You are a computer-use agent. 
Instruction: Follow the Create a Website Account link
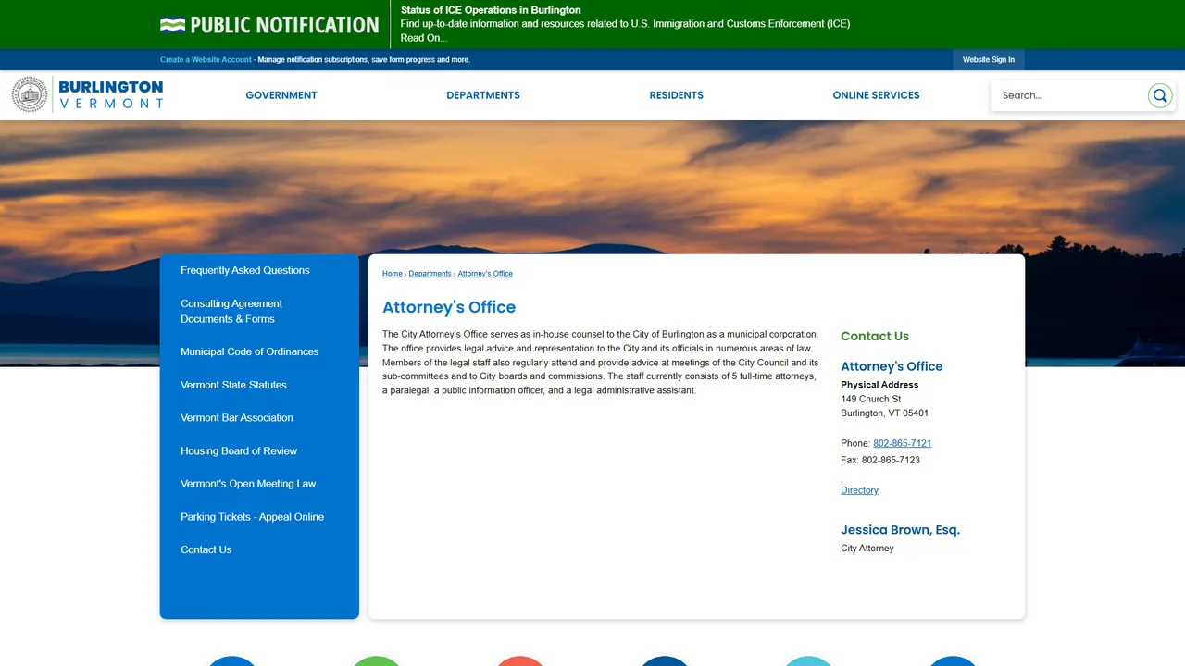[206, 60]
